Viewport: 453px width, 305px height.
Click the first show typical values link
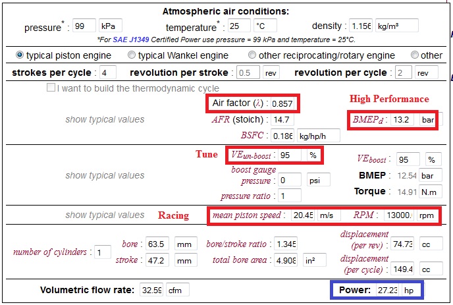click(x=105, y=120)
